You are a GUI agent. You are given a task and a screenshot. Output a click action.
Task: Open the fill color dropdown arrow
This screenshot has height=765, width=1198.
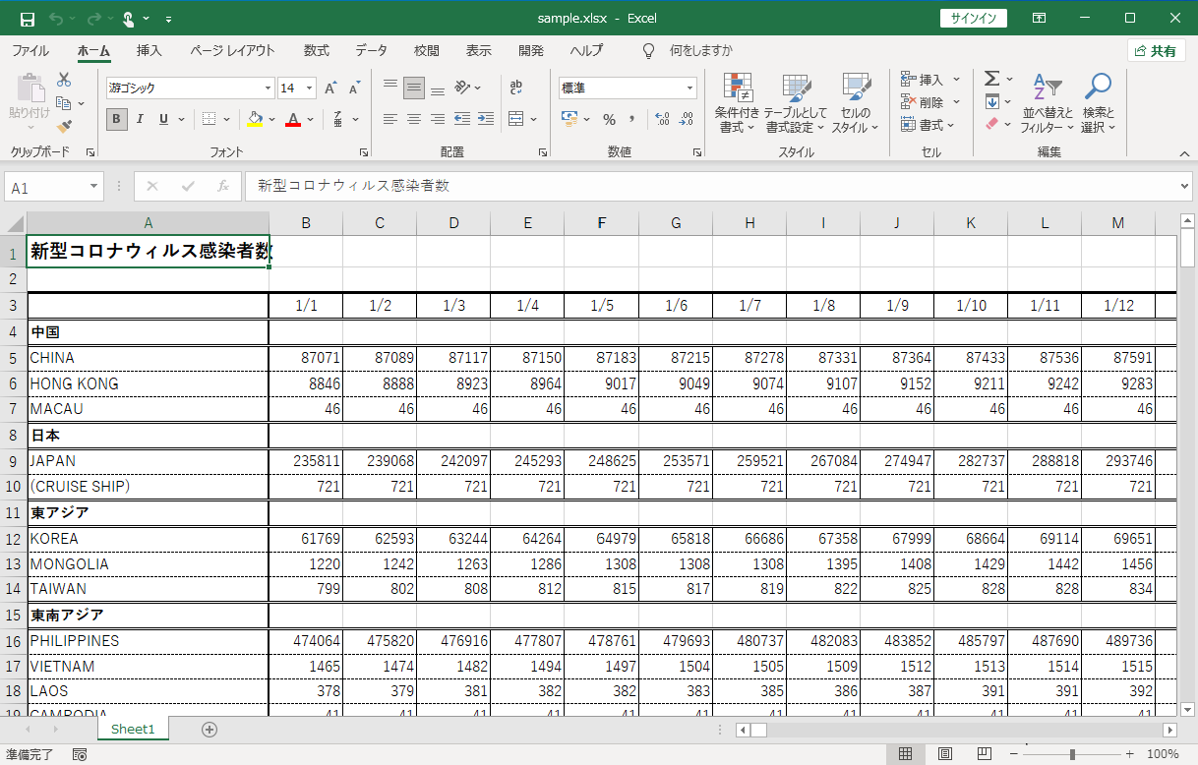(x=271, y=119)
